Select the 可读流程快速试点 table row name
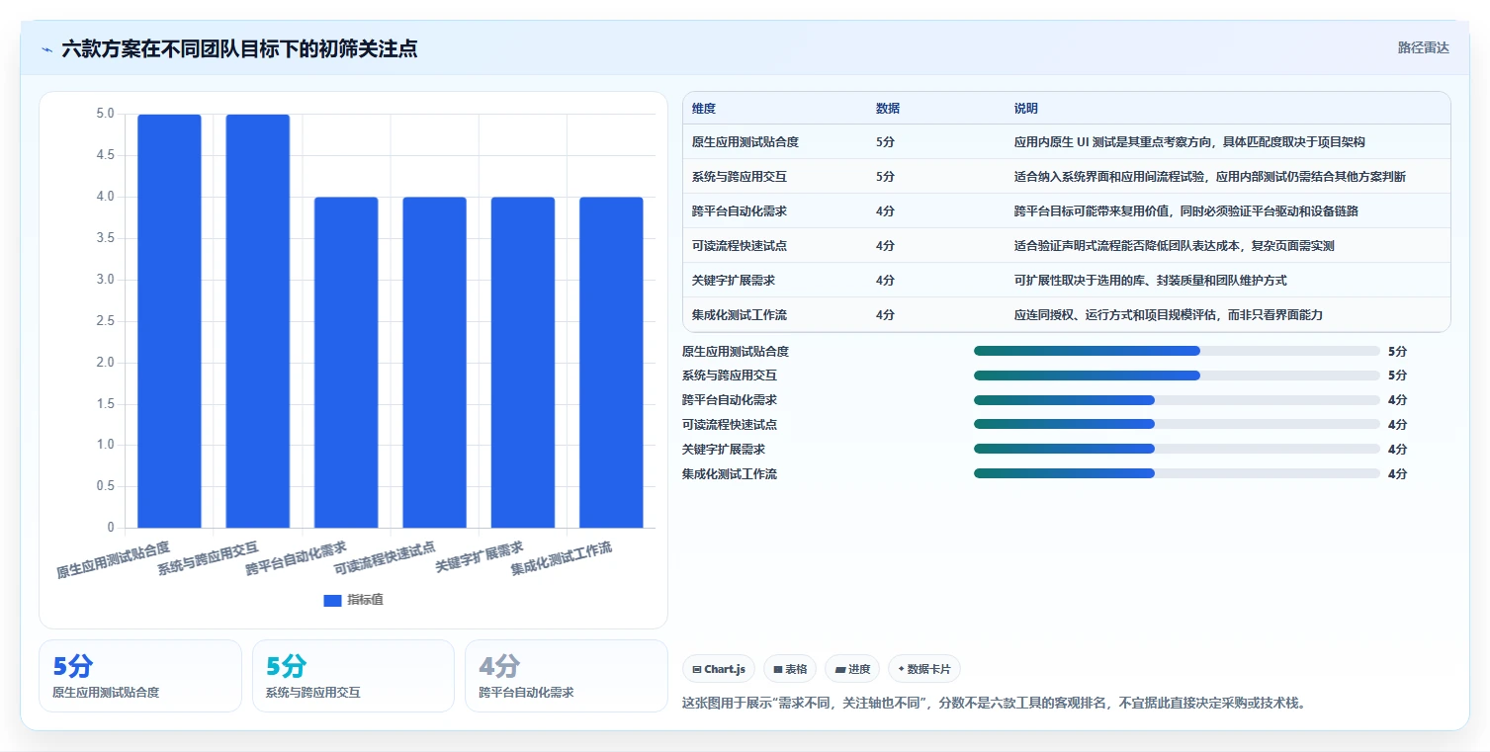Viewport: 1490px width, 752px height. coord(740,246)
